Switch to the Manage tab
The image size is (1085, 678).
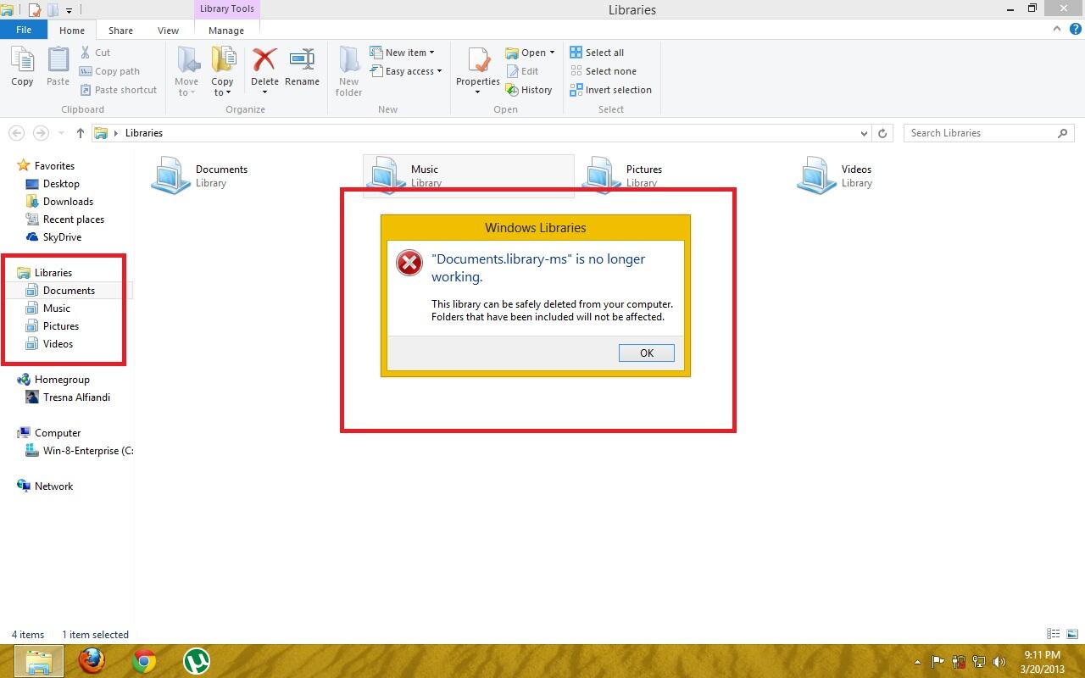click(x=226, y=31)
